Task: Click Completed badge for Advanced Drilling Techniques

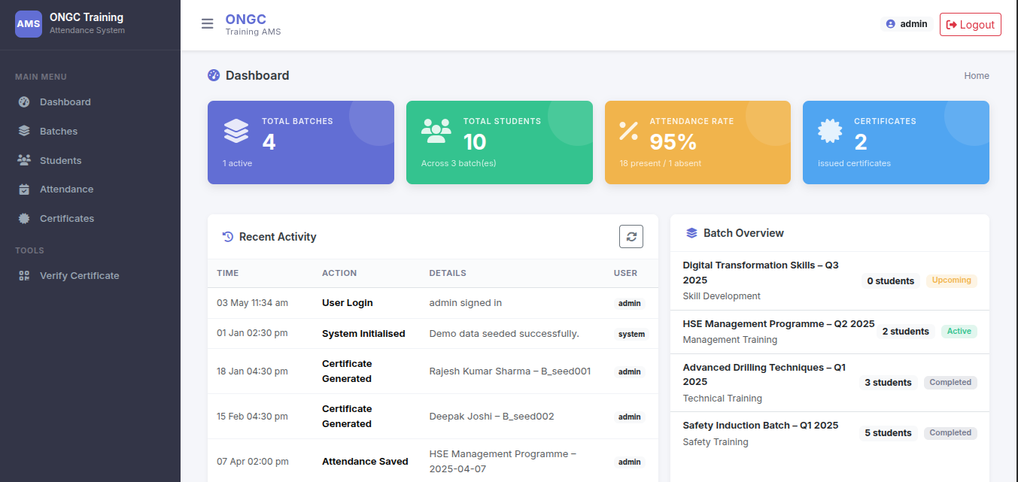Action: click(x=950, y=383)
